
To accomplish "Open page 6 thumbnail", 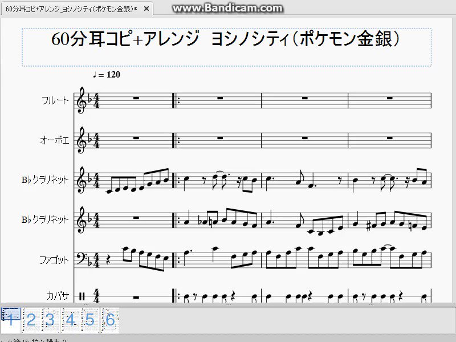I will point(110,320).
